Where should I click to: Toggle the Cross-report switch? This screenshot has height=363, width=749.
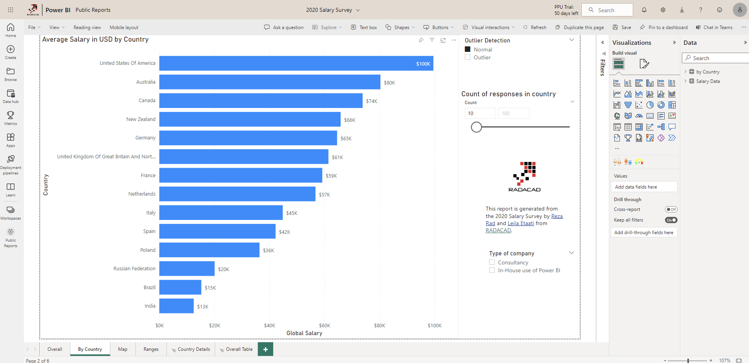(671, 209)
